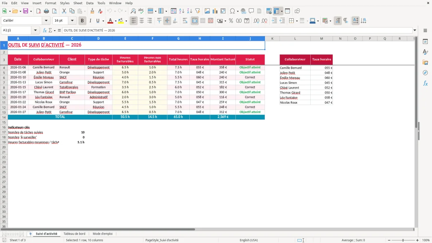Switch to Mode d'emploi sheet tab
This screenshot has width=432, height=243.
[x=103, y=234]
